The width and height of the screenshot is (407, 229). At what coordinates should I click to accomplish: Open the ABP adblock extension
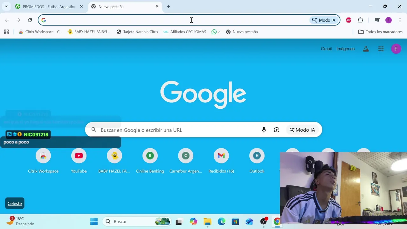pyautogui.click(x=349, y=20)
